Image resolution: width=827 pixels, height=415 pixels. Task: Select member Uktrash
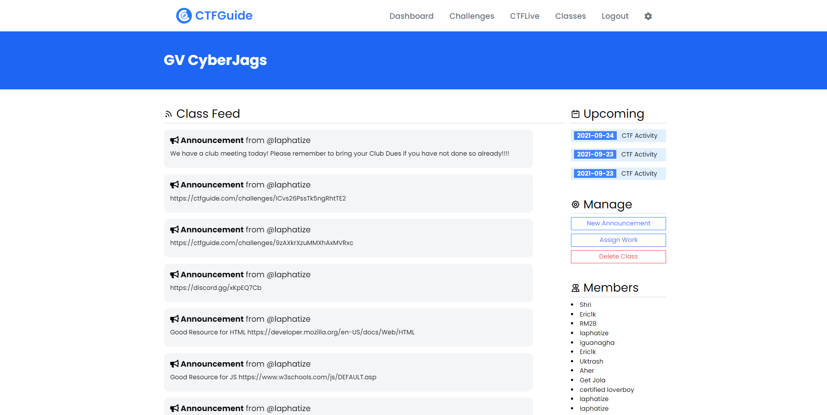tap(591, 361)
